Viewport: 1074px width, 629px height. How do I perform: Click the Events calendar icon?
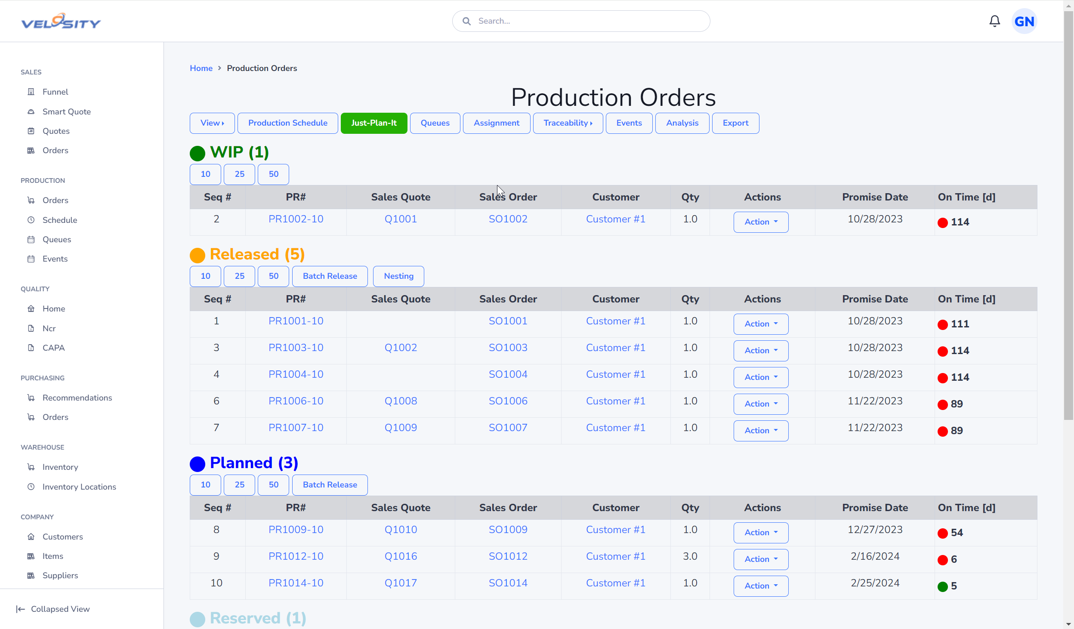tap(31, 259)
